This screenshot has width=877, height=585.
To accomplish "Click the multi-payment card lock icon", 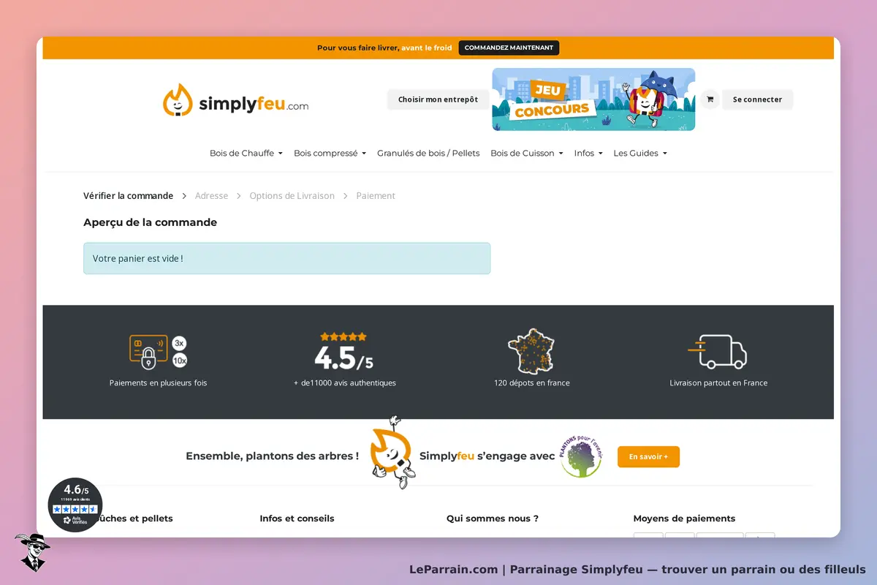I will pyautogui.click(x=159, y=352).
